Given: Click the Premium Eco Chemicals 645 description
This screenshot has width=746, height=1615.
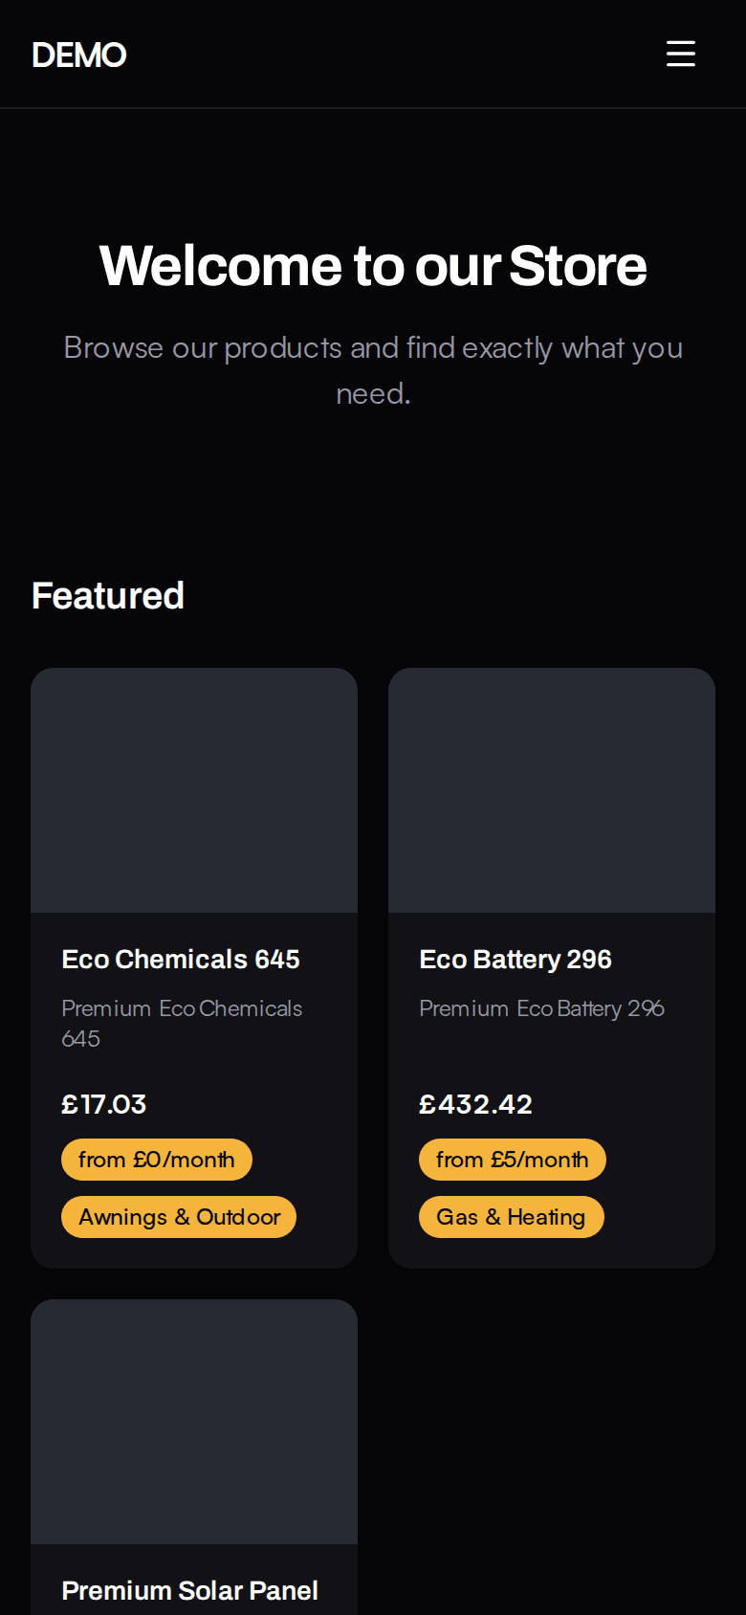Looking at the screenshot, I should coord(182,1023).
